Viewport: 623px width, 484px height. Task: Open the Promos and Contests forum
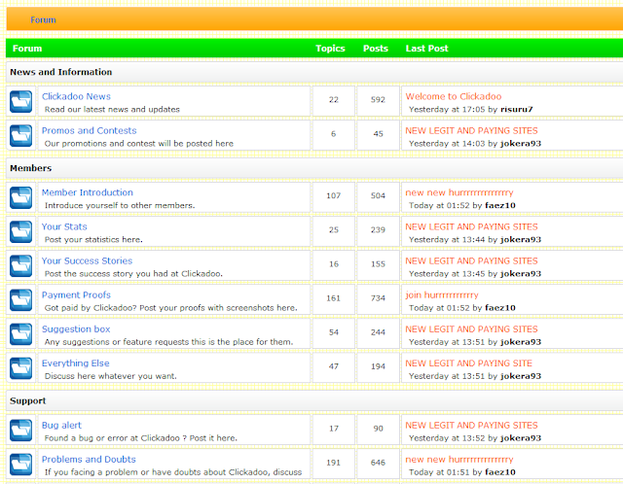tap(89, 130)
